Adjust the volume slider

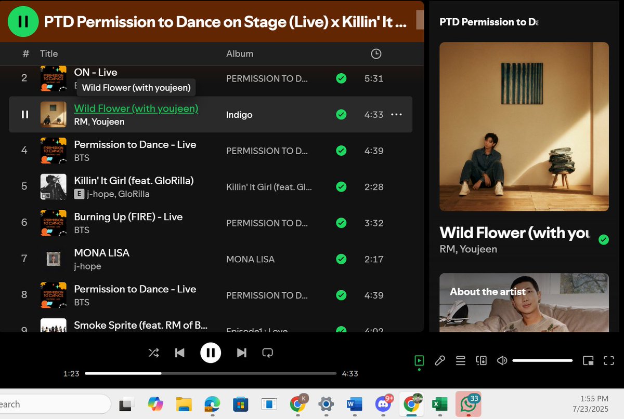click(542, 360)
